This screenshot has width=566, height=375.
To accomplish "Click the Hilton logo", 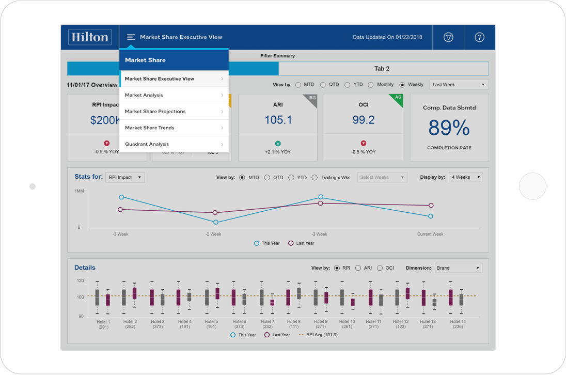I will (90, 37).
